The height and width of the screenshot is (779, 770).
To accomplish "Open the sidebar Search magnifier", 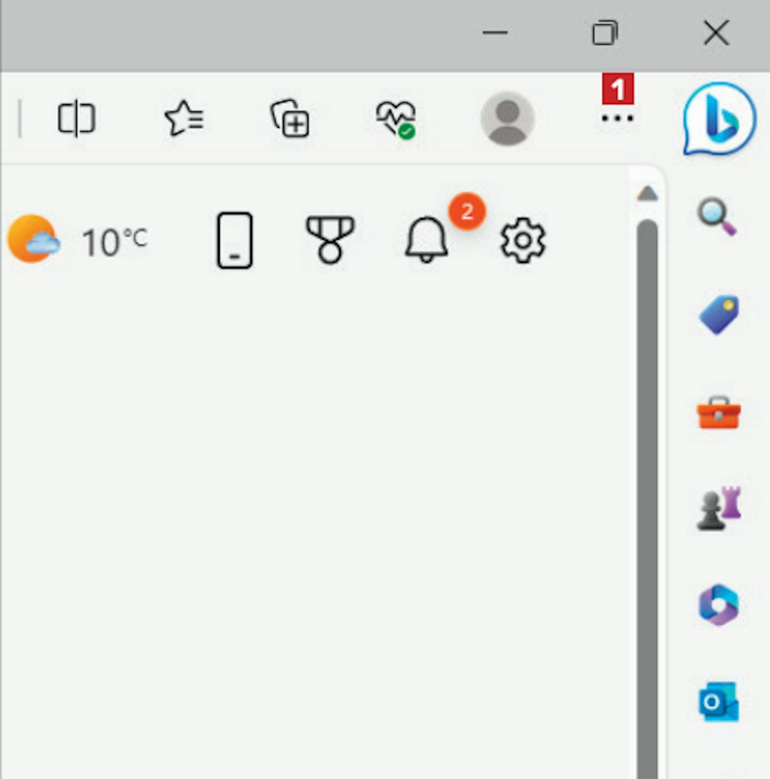I will 717,217.
